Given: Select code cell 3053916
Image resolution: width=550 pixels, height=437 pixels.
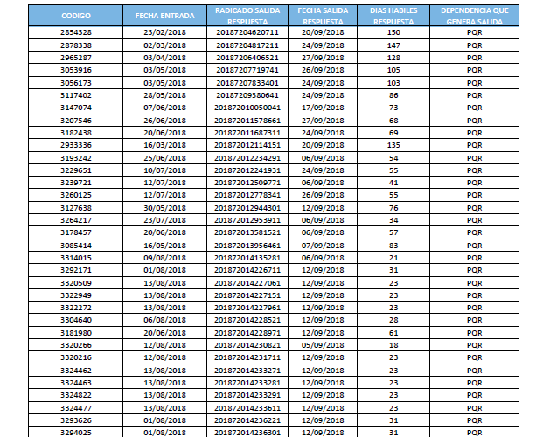Looking at the screenshot, I should 76,70.
